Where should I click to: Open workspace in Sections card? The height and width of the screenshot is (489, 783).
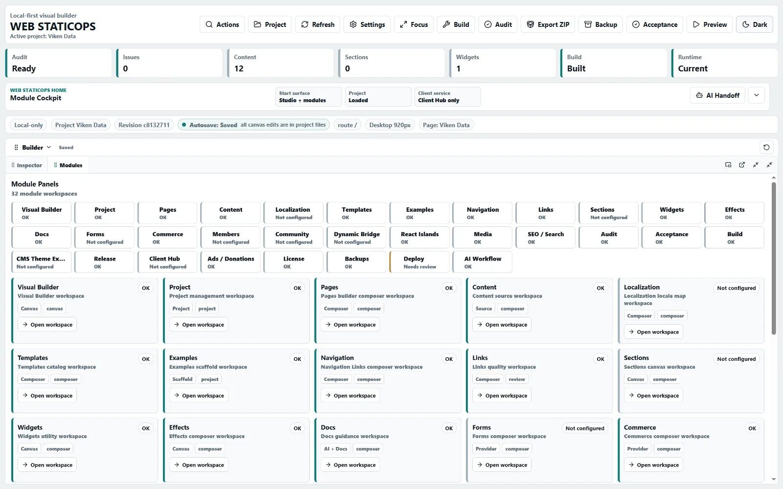(653, 396)
